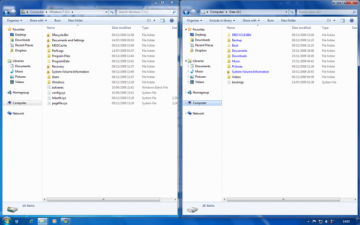Viewport: 360px width, 225px height.
Task: Click horizontal scrollbar in G: window
Action: tap(284, 200)
